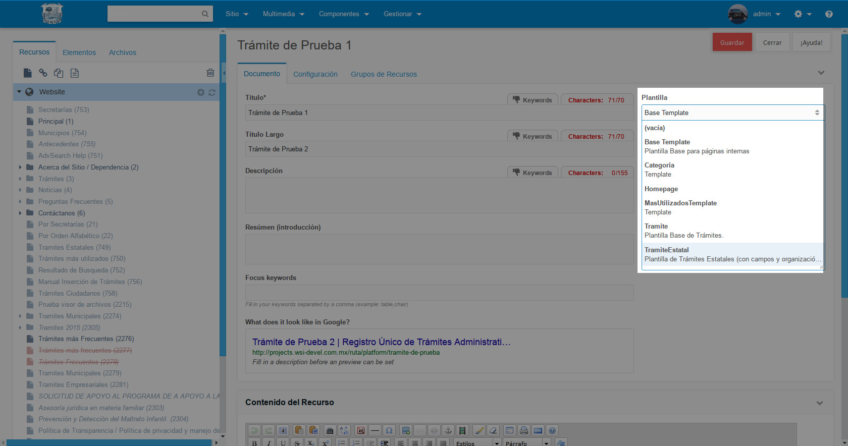
Task: Create a new static resource with the tree icon
Action: pyautogui.click(x=75, y=73)
